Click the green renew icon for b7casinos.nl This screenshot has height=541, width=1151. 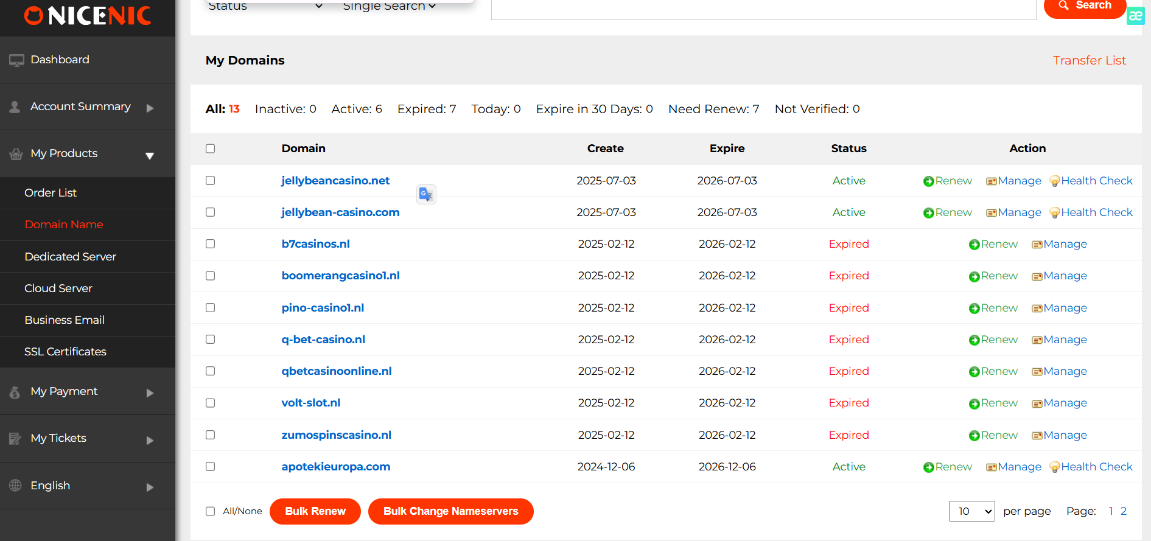click(974, 245)
